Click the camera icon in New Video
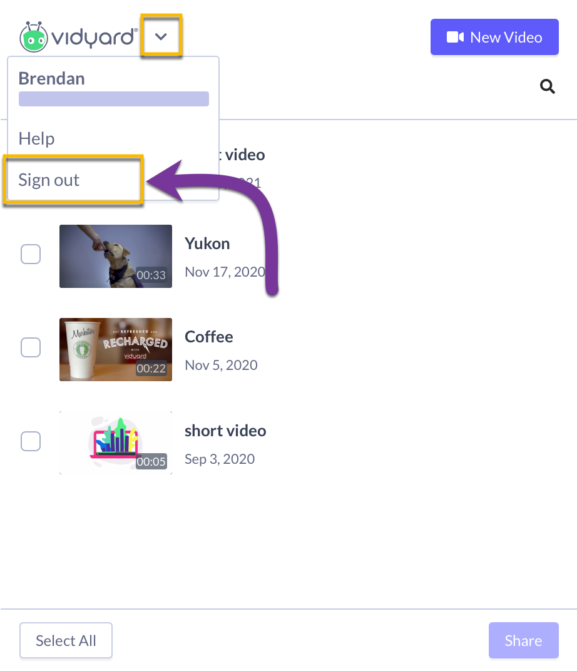Screen dimensions: 577x671 pyautogui.click(x=455, y=37)
